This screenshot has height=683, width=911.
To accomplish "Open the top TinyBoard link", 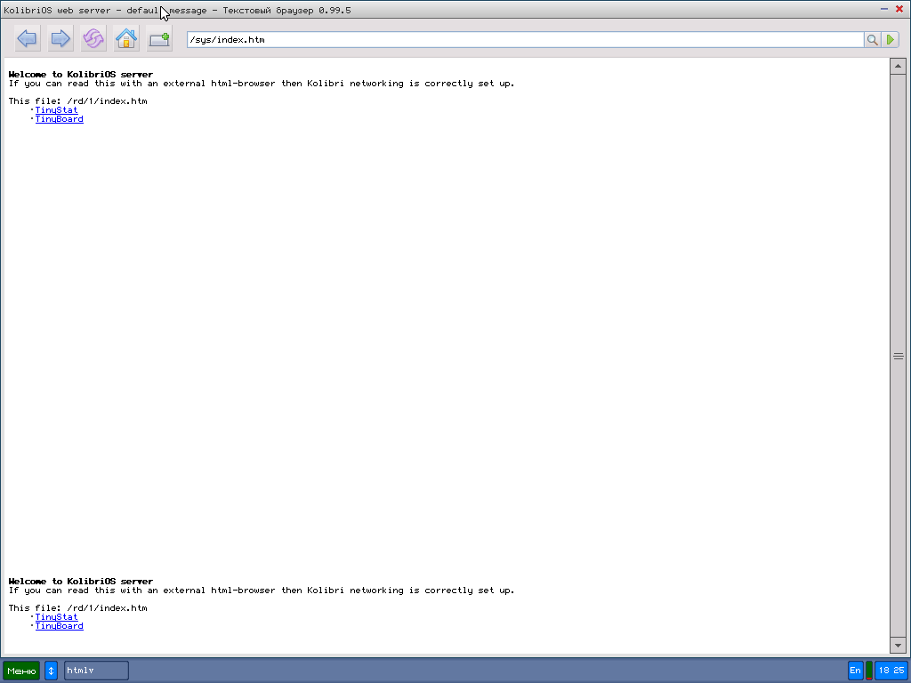I will (x=59, y=119).
